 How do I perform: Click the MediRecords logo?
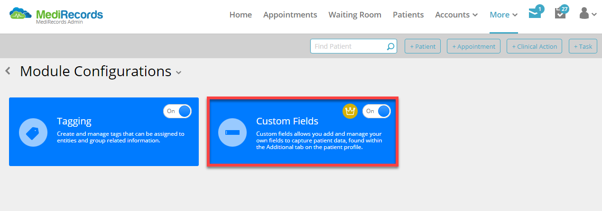pos(56,15)
